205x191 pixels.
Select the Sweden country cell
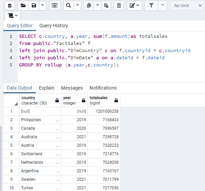pyautogui.click(x=40, y=179)
